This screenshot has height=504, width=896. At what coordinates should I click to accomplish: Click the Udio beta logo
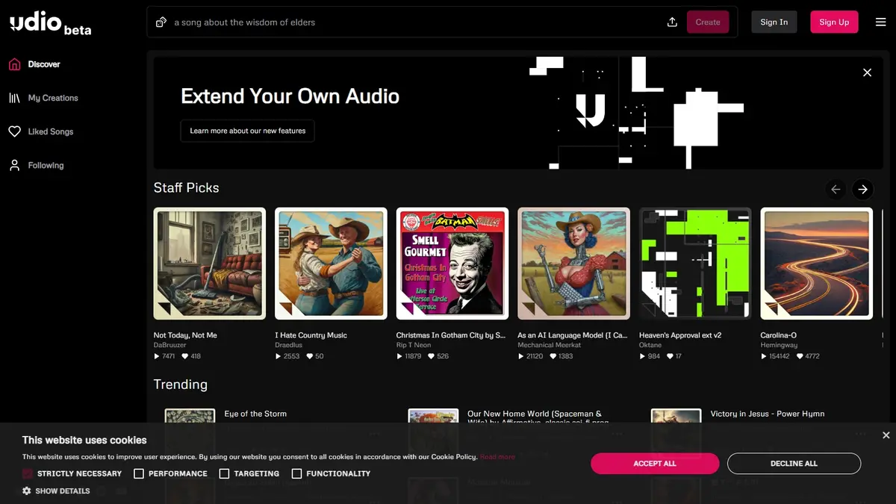pos(50,23)
